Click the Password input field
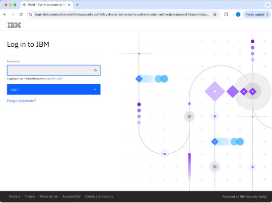This screenshot has height=203, width=272. (53, 70)
